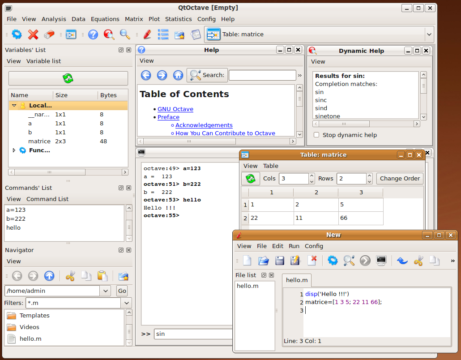Open How You Can Contribute to Octave link
461x360 pixels.
[225, 133]
